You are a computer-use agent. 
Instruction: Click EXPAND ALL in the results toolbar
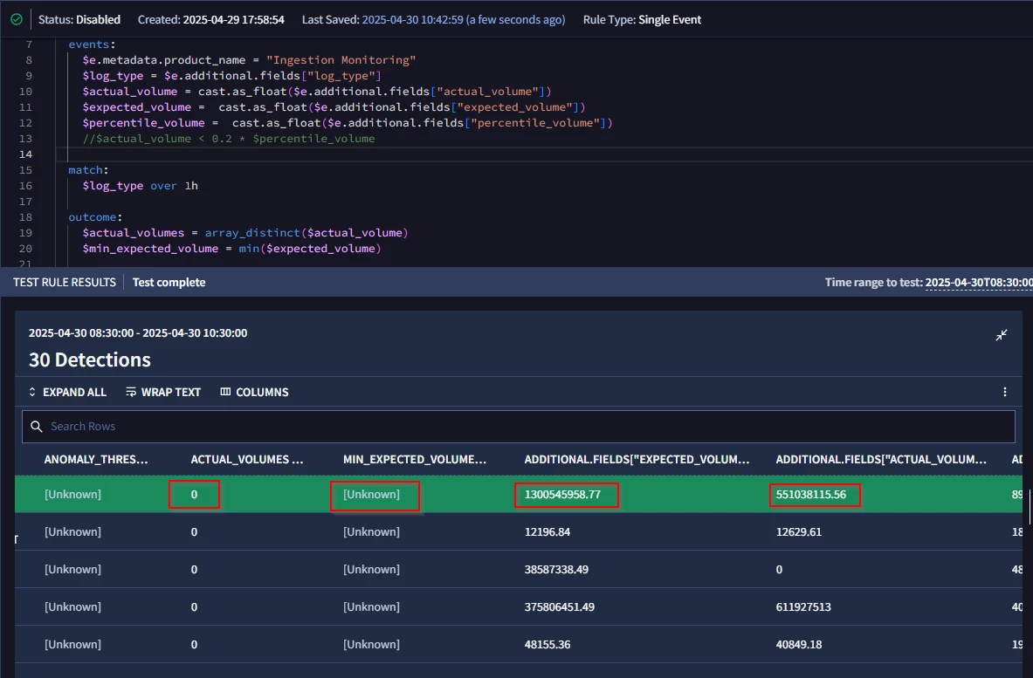click(66, 392)
